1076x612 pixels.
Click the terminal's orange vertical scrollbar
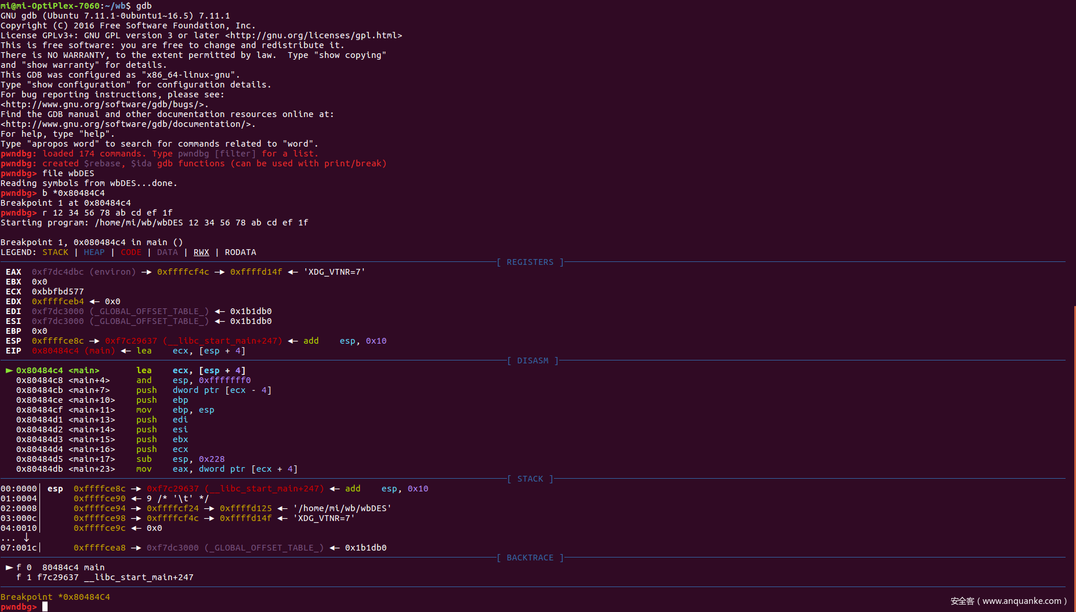[x=1074, y=452]
